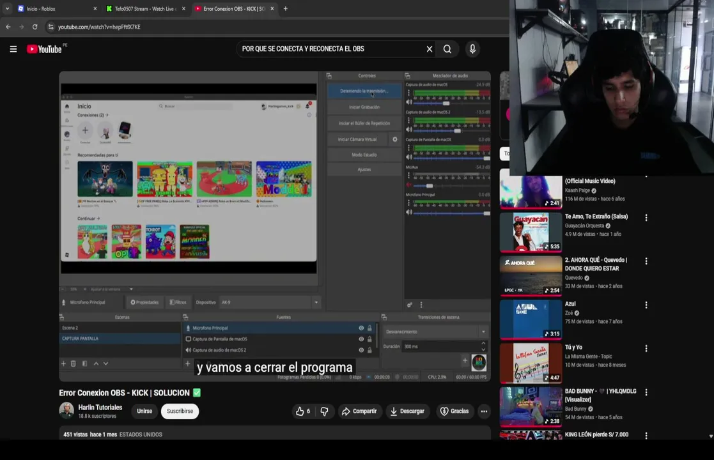Image resolution: width=714 pixels, height=460 pixels.
Task: Click the delete scene trash icon
Action: click(x=73, y=364)
